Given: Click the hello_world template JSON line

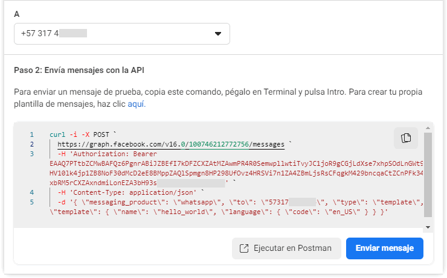Looking at the screenshot, I should point(219,212).
